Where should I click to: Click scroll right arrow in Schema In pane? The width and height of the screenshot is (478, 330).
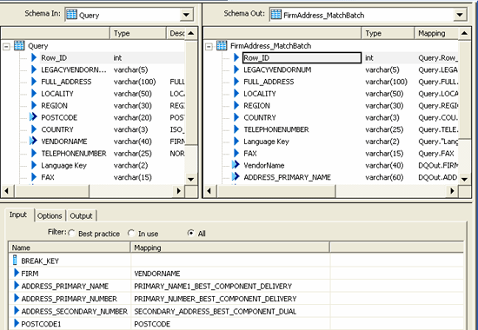pyautogui.click(x=179, y=191)
